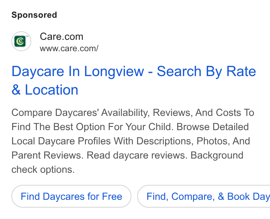
Task: Click "Book" in the second sitelink chip
Action: [x=238, y=197]
